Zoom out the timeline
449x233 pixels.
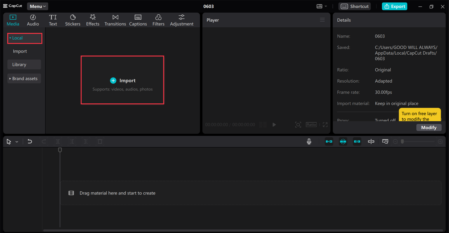coord(395,142)
